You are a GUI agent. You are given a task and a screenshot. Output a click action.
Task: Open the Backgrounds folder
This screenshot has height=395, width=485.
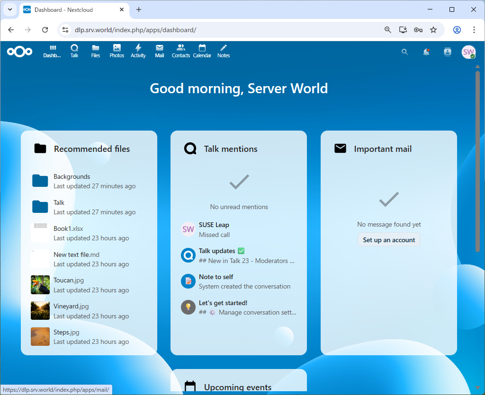pos(89,181)
